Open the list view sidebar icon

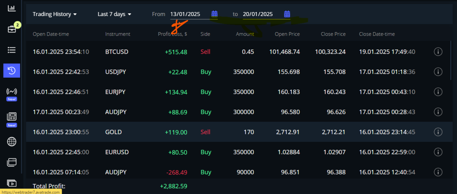pyautogui.click(x=12, y=50)
